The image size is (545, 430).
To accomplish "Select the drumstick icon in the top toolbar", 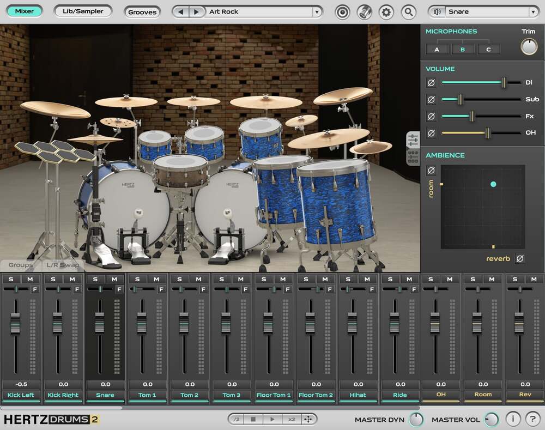I will (x=364, y=11).
